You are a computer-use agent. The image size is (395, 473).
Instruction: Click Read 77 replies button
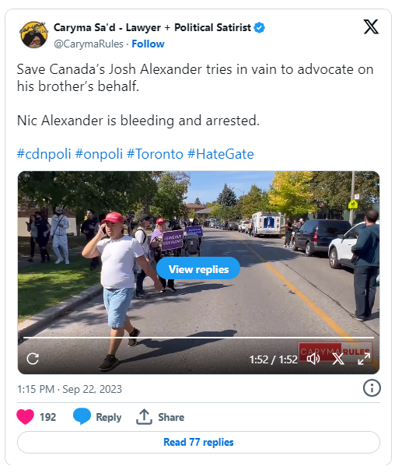(198, 442)
